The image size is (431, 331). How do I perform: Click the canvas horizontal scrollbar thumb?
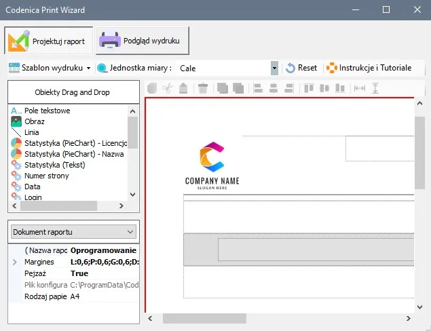tap(204, 318)
